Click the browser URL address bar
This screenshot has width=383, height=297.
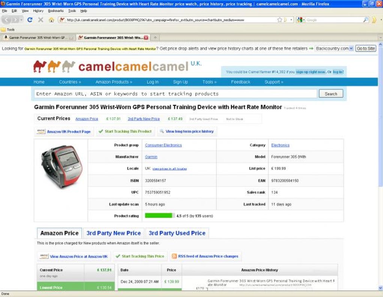coord(171,20)
